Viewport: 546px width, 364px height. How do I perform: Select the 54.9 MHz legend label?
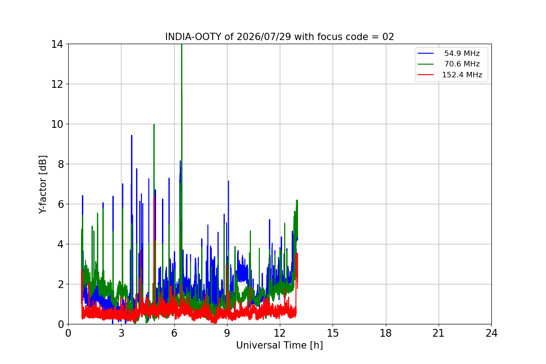462,54
